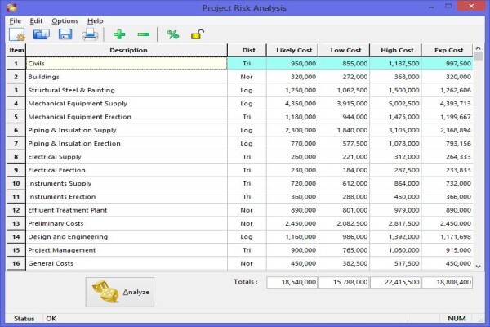This screenshot has width=490, height=327.
Task: Click the Item column header
Action: click(x=16, y=50)
